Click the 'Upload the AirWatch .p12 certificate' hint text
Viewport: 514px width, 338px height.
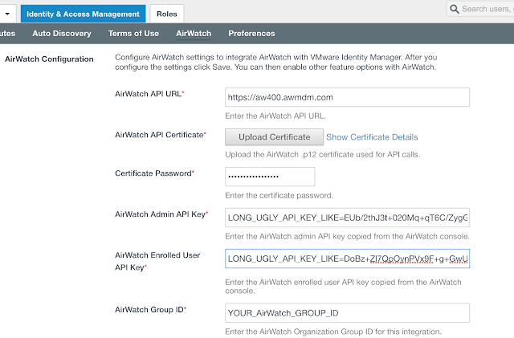322,154
